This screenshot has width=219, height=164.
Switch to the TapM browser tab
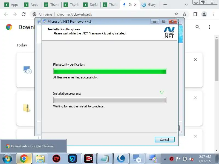click(x=91, y=5)
